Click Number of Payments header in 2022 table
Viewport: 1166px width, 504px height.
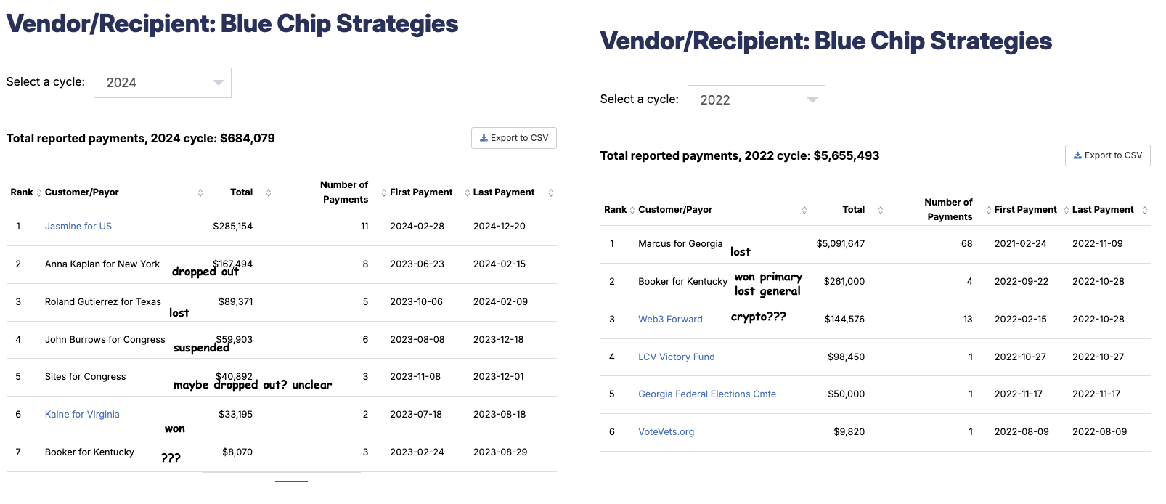click(x=948, y=209)
